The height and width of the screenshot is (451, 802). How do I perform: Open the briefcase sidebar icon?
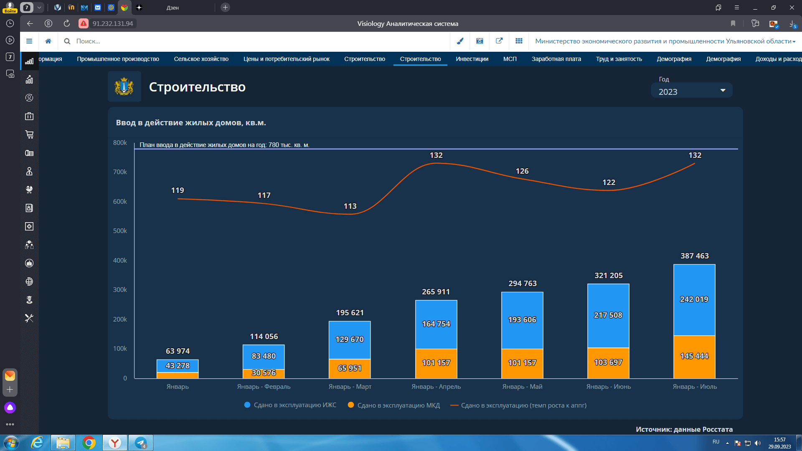click(x=29, y=116)
